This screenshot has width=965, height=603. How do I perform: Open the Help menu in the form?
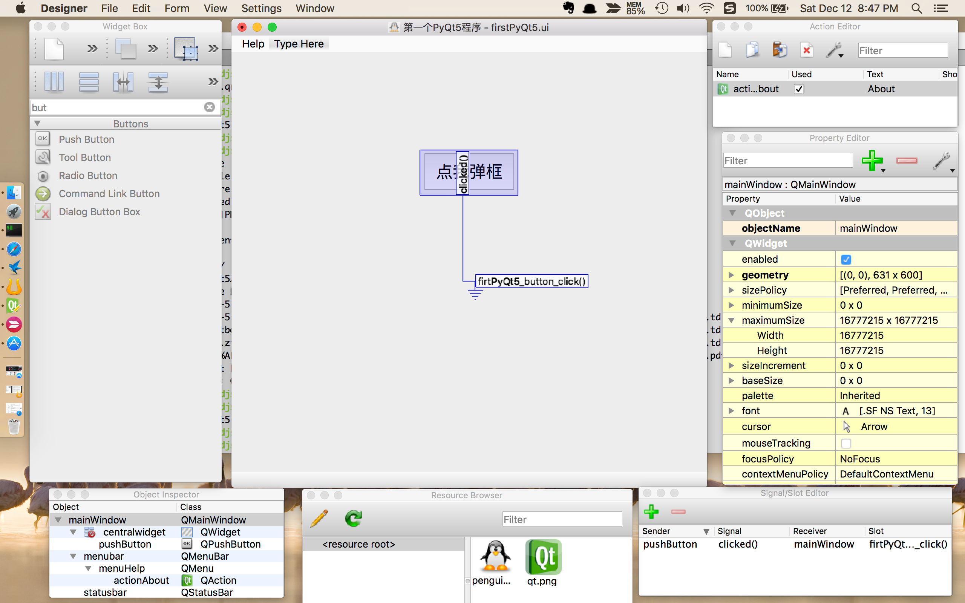253,44
